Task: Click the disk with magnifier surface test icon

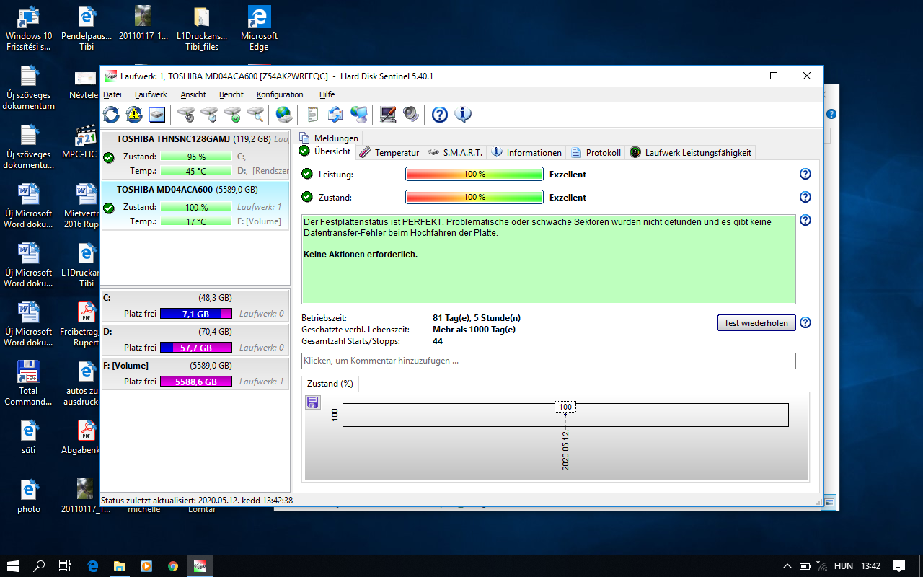Action: (255, 114)
